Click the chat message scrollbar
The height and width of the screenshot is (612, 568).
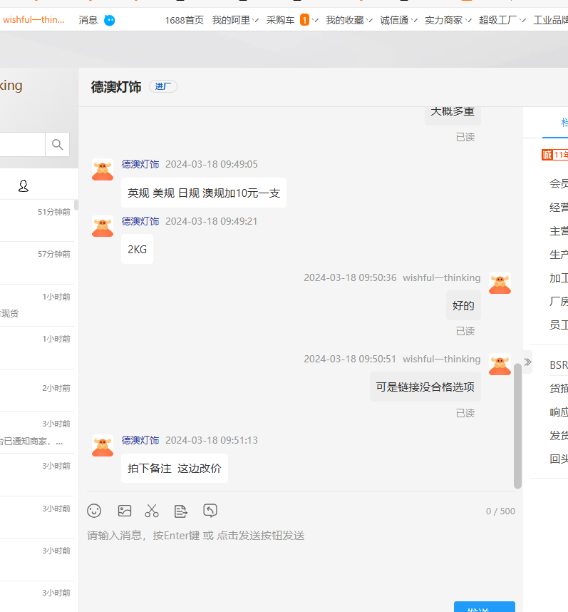pyautogui.click(x=517, y=424)
